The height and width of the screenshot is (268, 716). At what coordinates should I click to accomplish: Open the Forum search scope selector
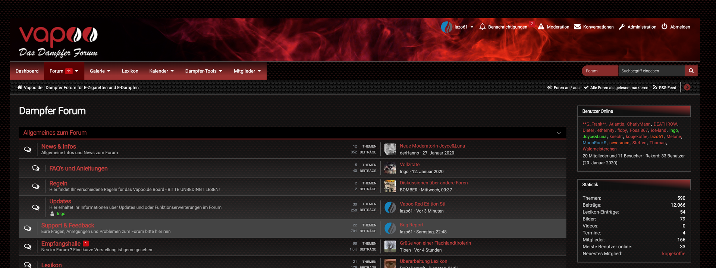600,71
